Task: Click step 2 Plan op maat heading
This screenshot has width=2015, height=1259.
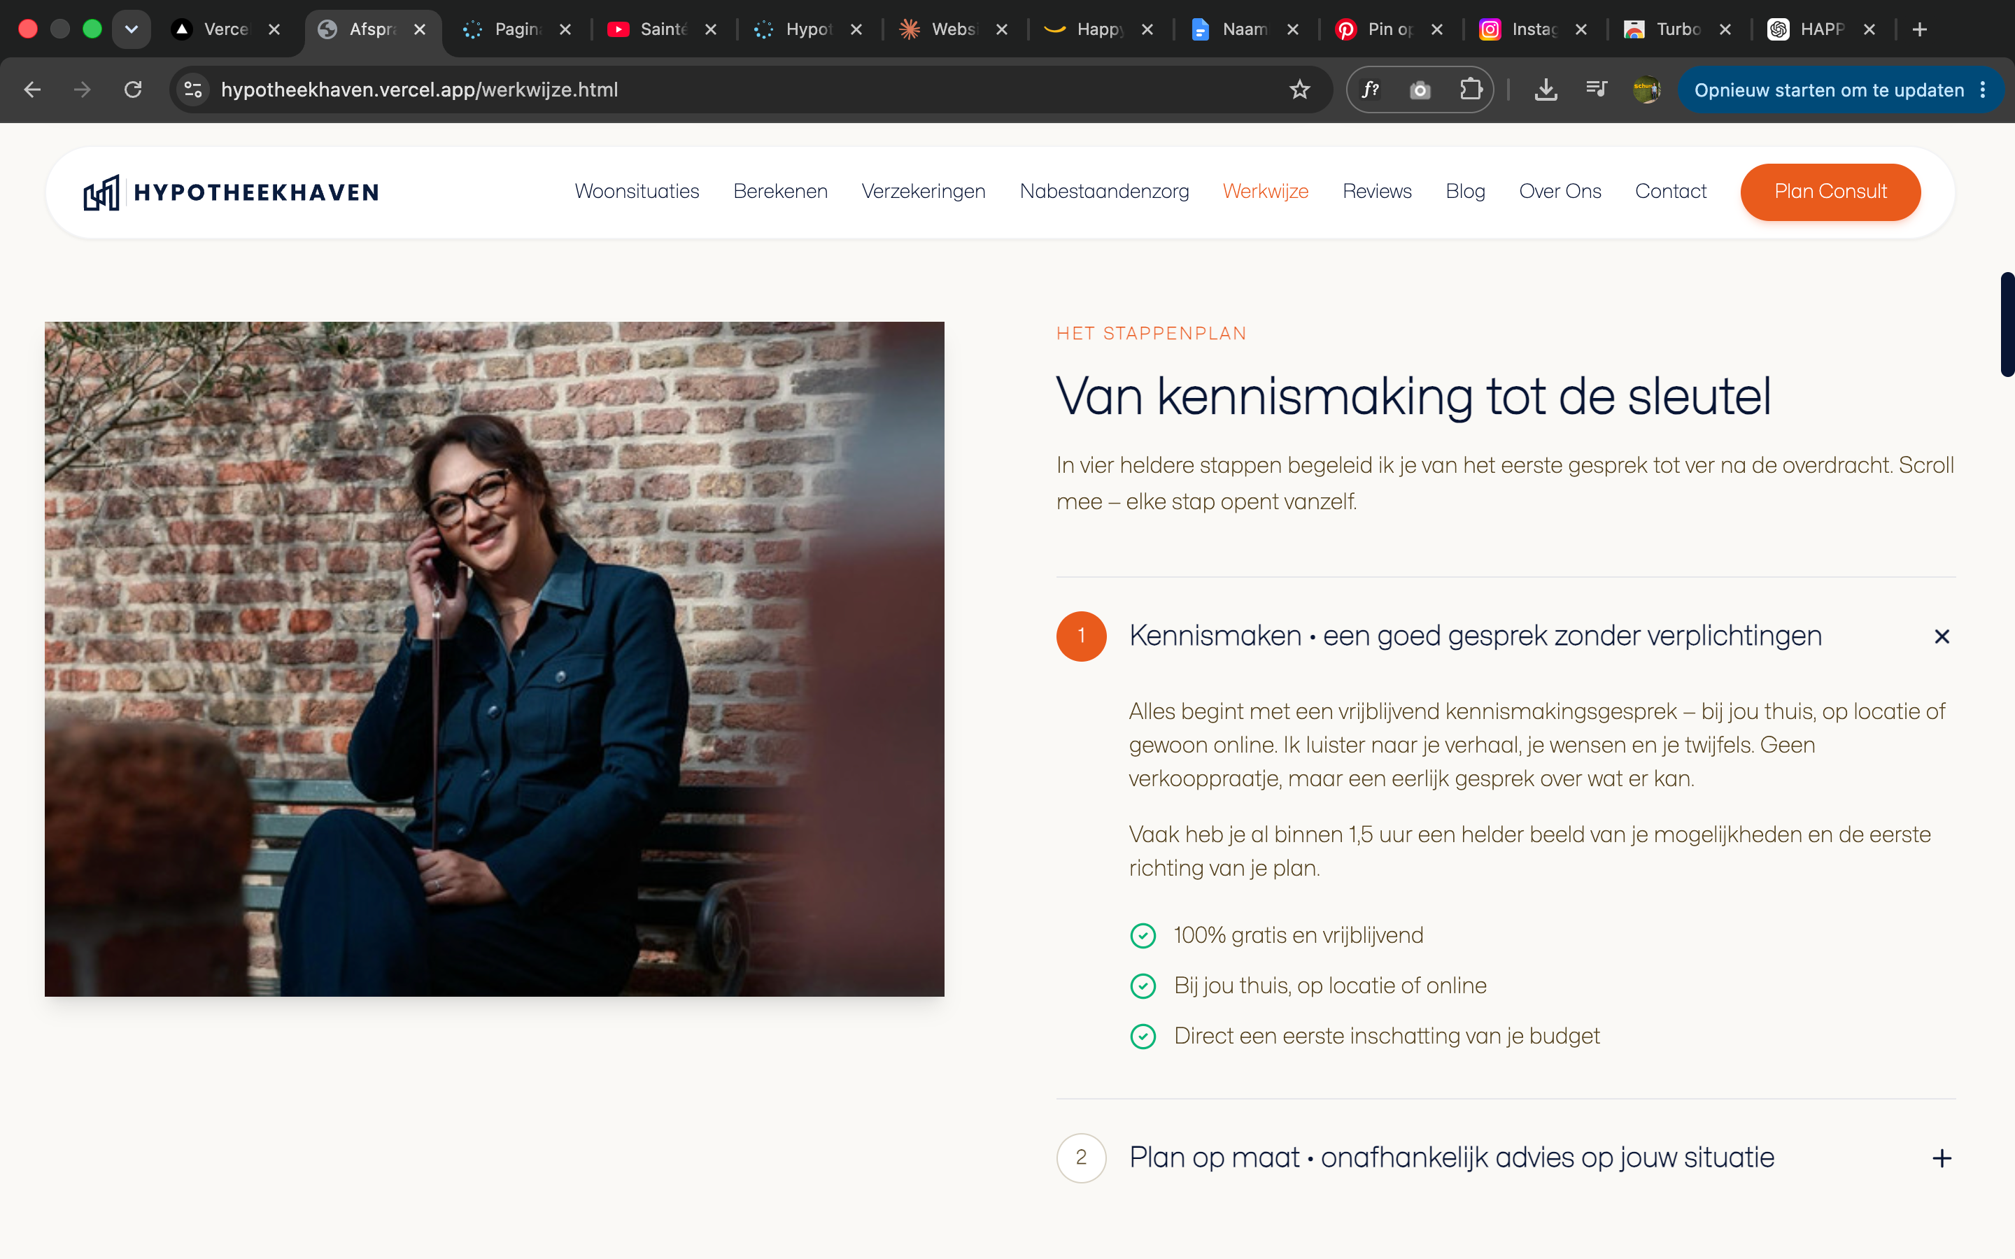Action: [1452, 1158]
